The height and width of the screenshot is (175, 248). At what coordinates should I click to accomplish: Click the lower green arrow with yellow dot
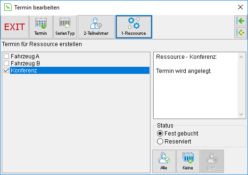(240, 32)
